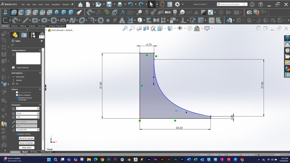Click the Rebuild traffic light icon
This screenshot has height=163, width=290.
162,4
